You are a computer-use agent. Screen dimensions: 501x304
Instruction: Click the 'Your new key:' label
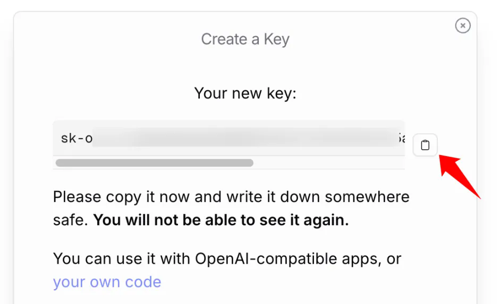pyautogui.click(x=245, y=94)
